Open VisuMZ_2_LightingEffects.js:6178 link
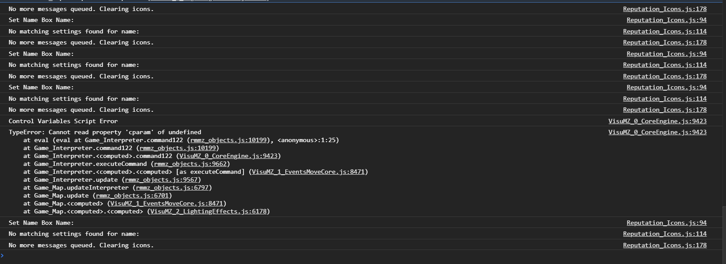726x264 pixels. (x=208, y=211)
